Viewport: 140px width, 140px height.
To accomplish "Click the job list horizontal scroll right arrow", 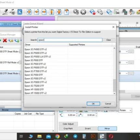I will tap(53, 131).
